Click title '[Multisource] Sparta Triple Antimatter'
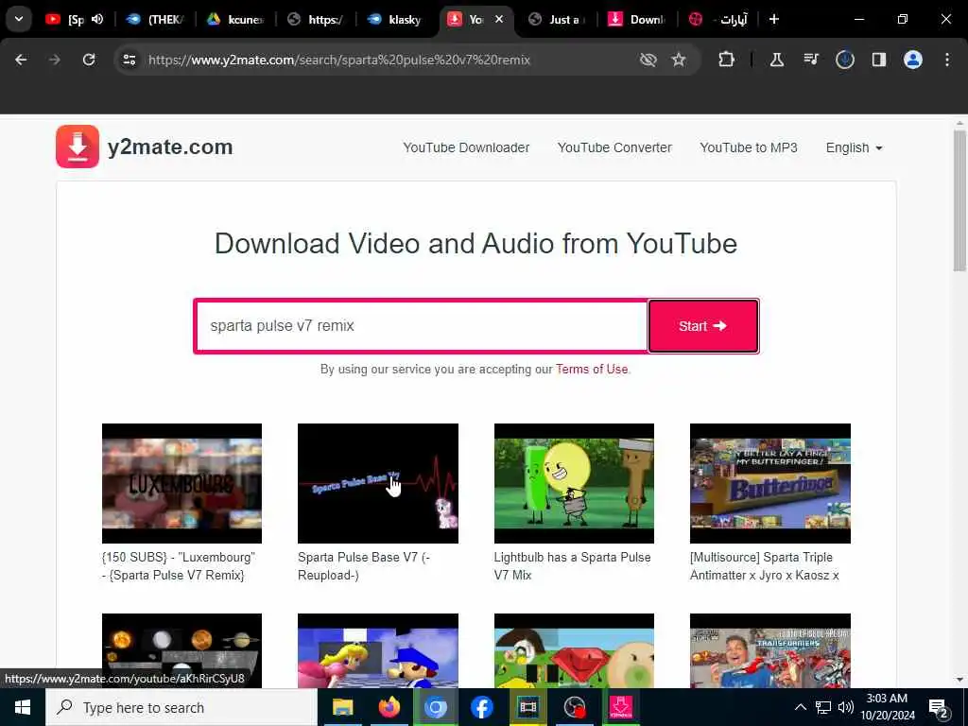Viewport: 968px width, 726px height. [x=765, y=566]
